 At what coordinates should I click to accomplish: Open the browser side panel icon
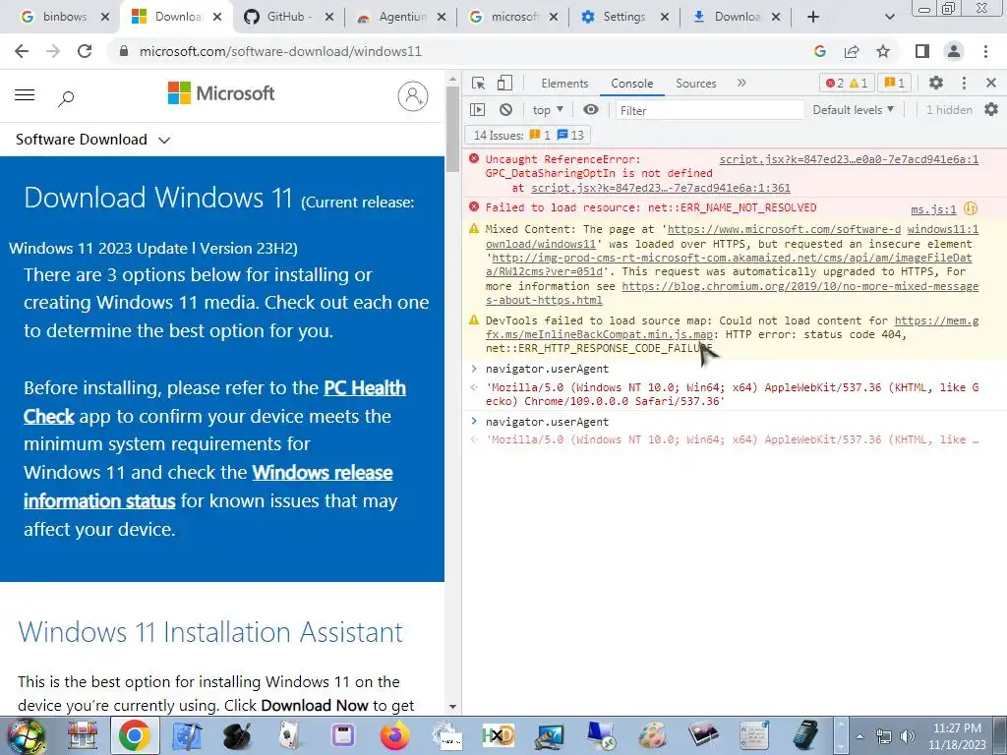point(922,51)
